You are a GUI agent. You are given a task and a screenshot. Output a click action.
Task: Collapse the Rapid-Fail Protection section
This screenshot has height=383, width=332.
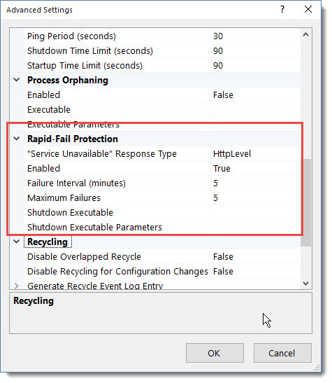tap(17, 139)
